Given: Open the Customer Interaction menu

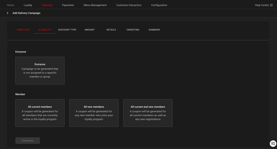Looking at the screenshot, I should point(129,5).
